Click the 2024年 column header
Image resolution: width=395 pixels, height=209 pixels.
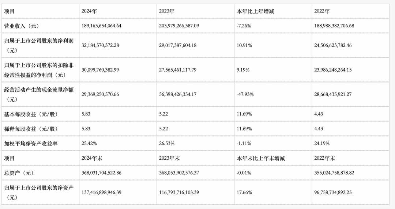click(89, 11)
